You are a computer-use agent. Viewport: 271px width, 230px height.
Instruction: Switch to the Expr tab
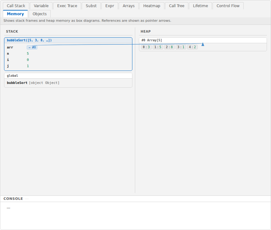click(x=110, y=6)
